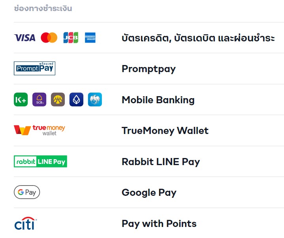Click the Citi logo
284x238 pixels.
tap(25, 223)
